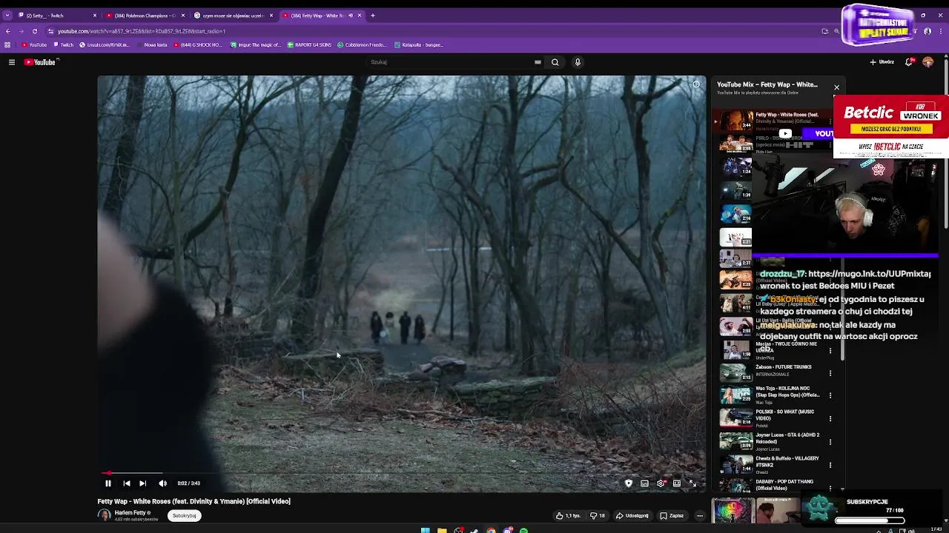This screenshot has width=949, height=533.
Task: Close the Fetty Wap YouTube tab
Action: 360,16
